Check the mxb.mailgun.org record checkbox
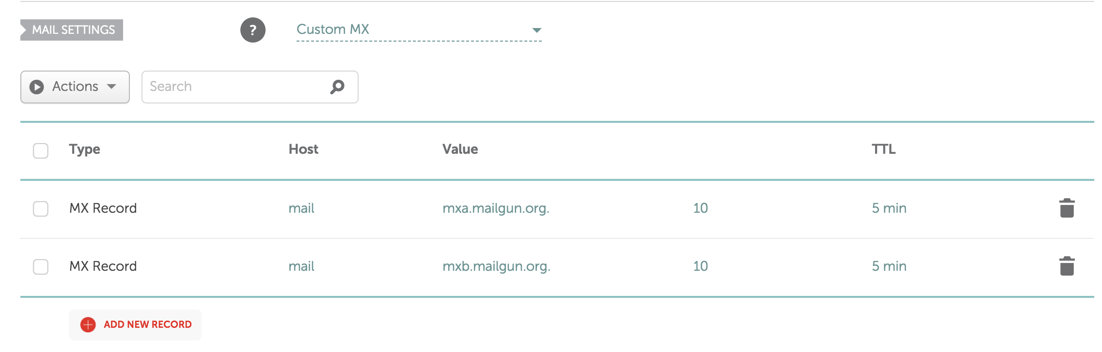The height and width of the screenshot is (352, 1102). (x=41, y=267)
